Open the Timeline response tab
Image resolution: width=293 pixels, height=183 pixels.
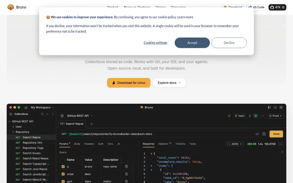(180, 144)
